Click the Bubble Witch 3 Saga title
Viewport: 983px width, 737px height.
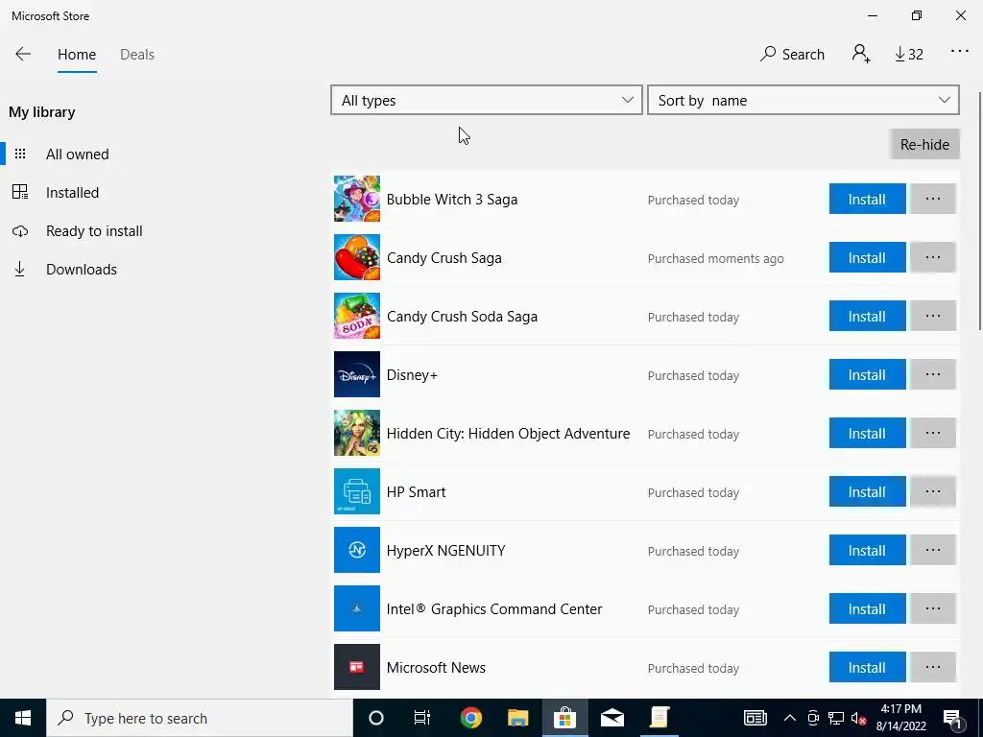point(452,200)
